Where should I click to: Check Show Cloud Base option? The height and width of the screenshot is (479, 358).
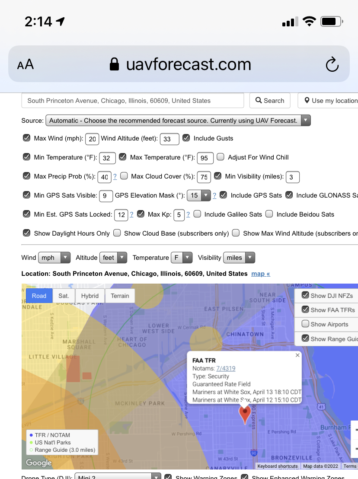(117, 233)
